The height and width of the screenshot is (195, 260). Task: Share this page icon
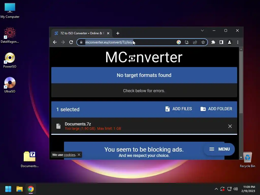pyautogui.click(x=195, y=42)
